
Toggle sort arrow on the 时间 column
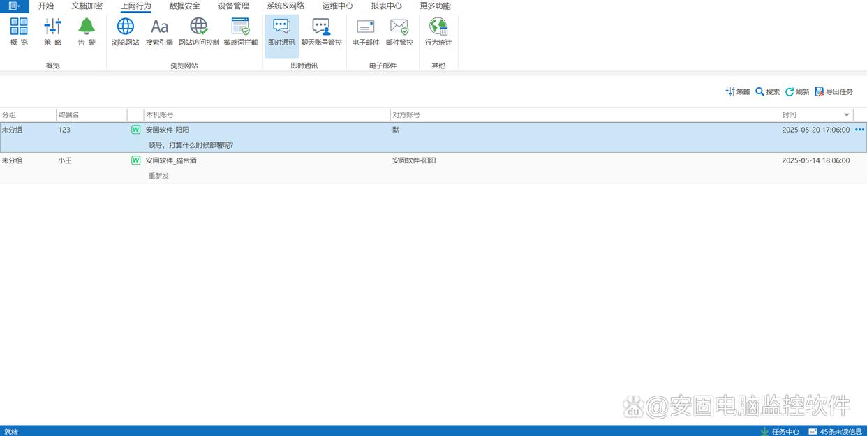pos(847,115)
